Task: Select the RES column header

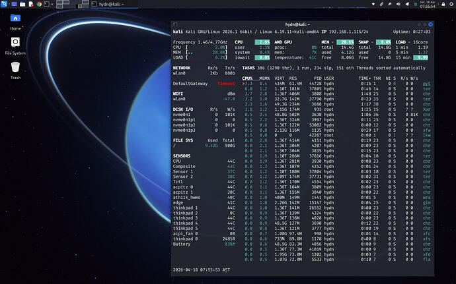Action: pyautogui.click(x=293, y=78)
